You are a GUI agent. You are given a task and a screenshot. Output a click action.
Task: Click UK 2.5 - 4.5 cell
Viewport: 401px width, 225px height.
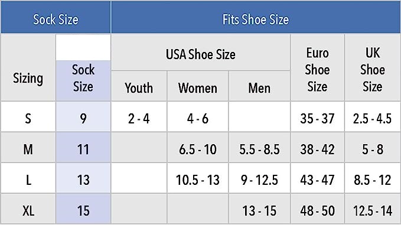pos(372,119)
